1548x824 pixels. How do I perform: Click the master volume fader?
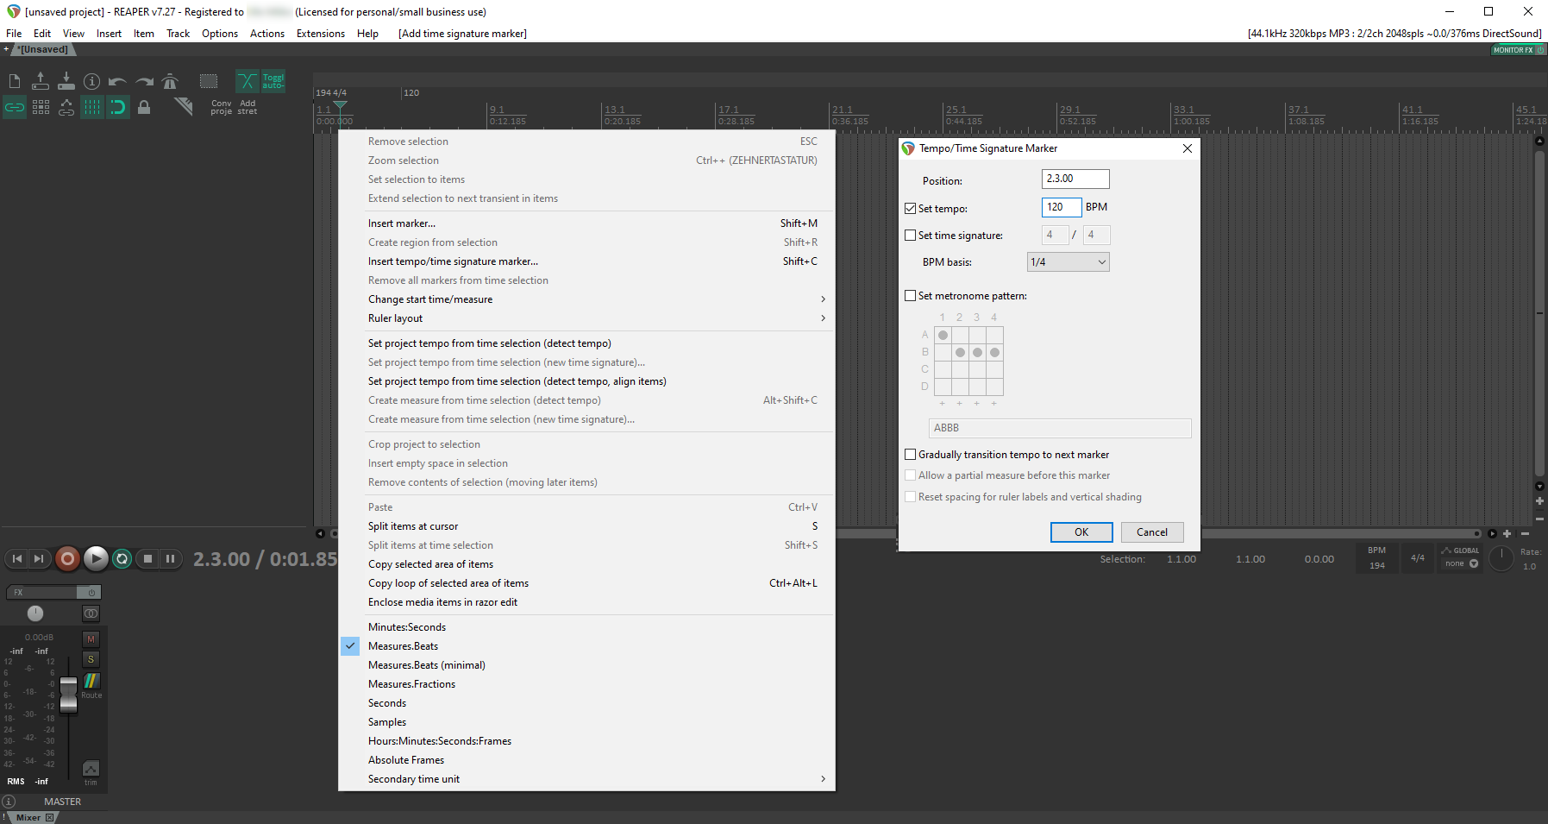(69, 695)
